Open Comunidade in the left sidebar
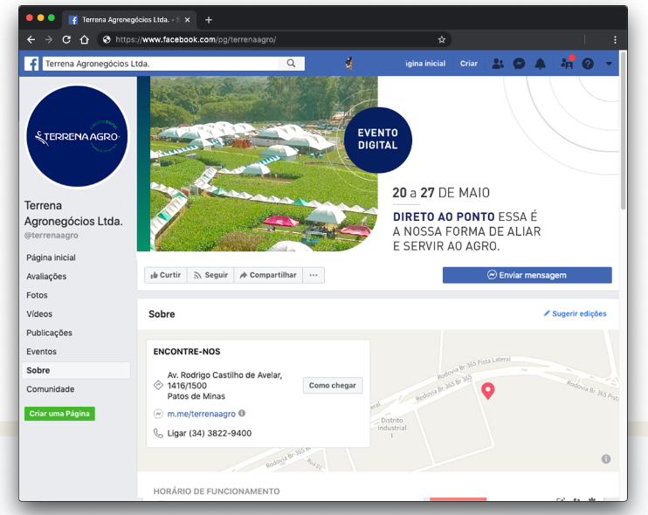The image size is (648, 515). click(x=51, y=389)
